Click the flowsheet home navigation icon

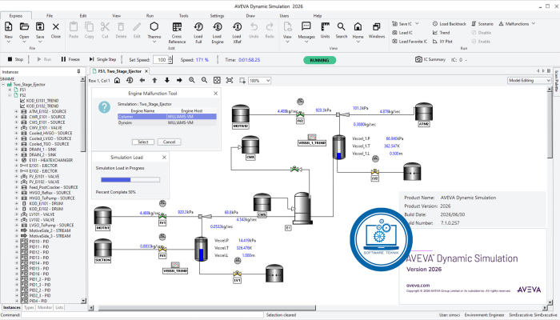(x=117, y=80)
